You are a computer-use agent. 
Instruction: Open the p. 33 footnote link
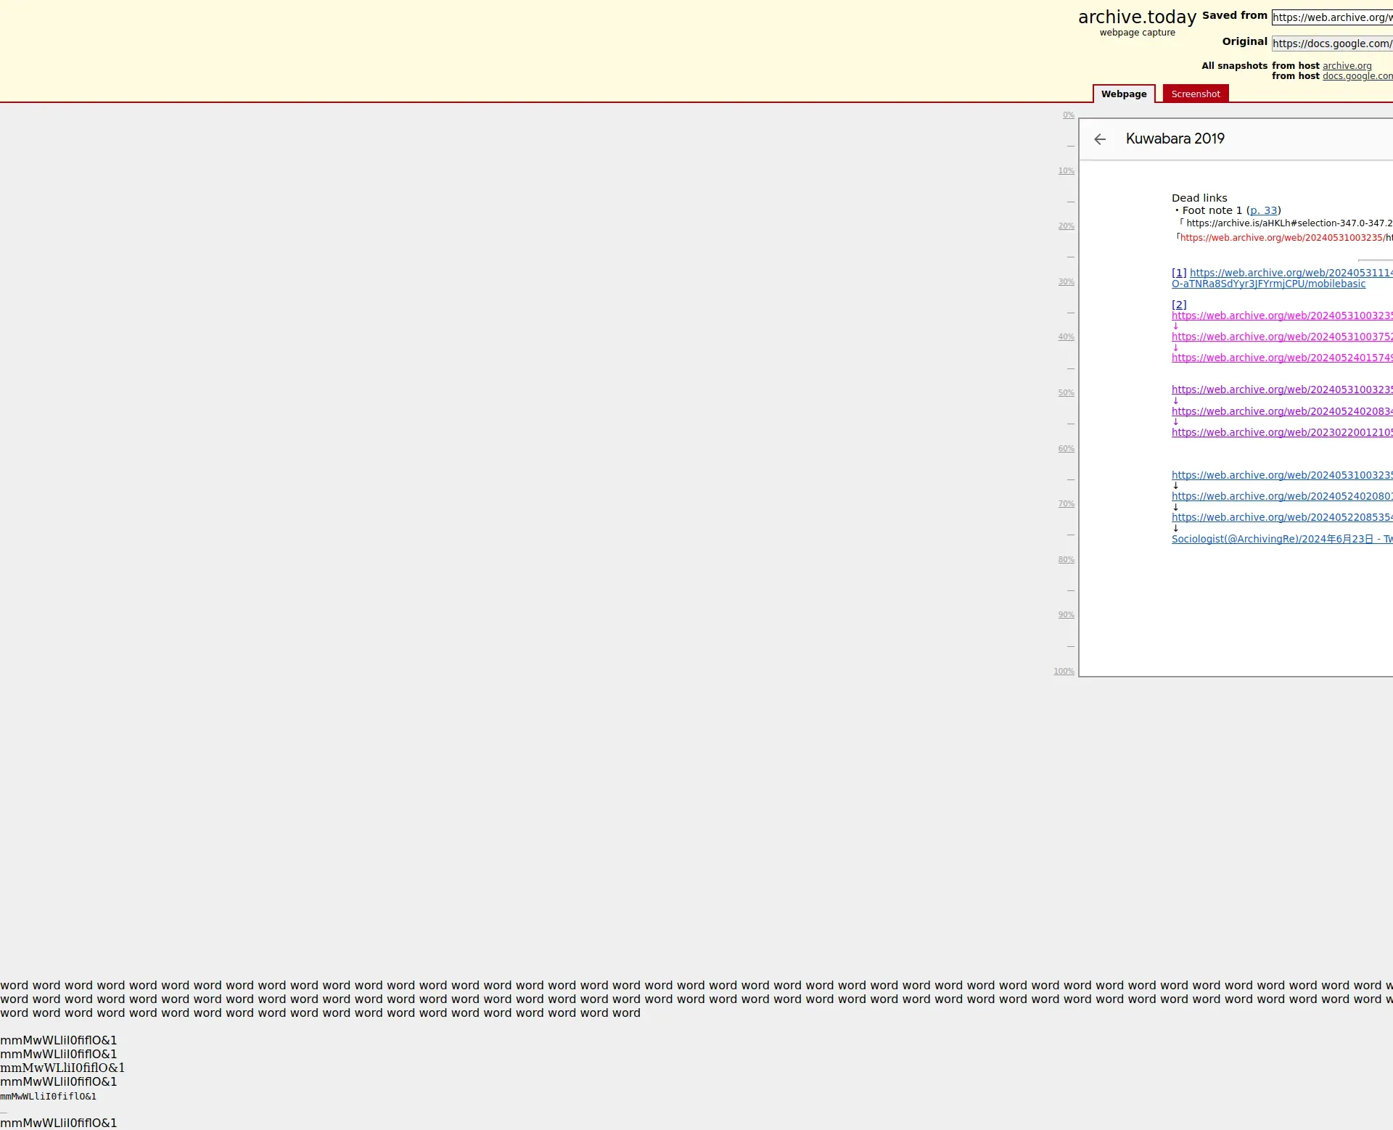pyautogui.click(x=1263, y=210)
